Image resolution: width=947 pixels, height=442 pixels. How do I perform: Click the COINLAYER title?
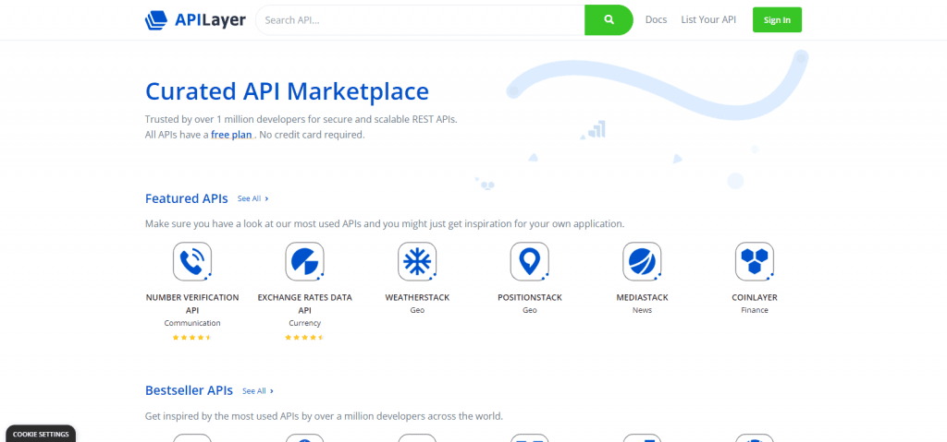[x=755, y=297]
